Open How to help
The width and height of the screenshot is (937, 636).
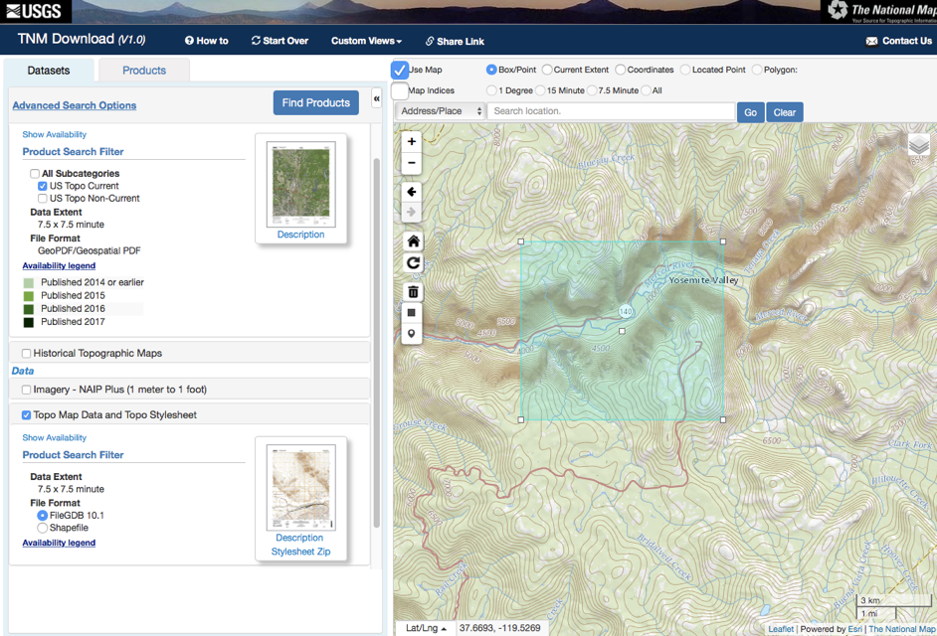click(207, 41)
